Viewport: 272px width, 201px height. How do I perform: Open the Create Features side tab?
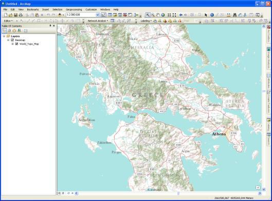[x=268, y=102]
